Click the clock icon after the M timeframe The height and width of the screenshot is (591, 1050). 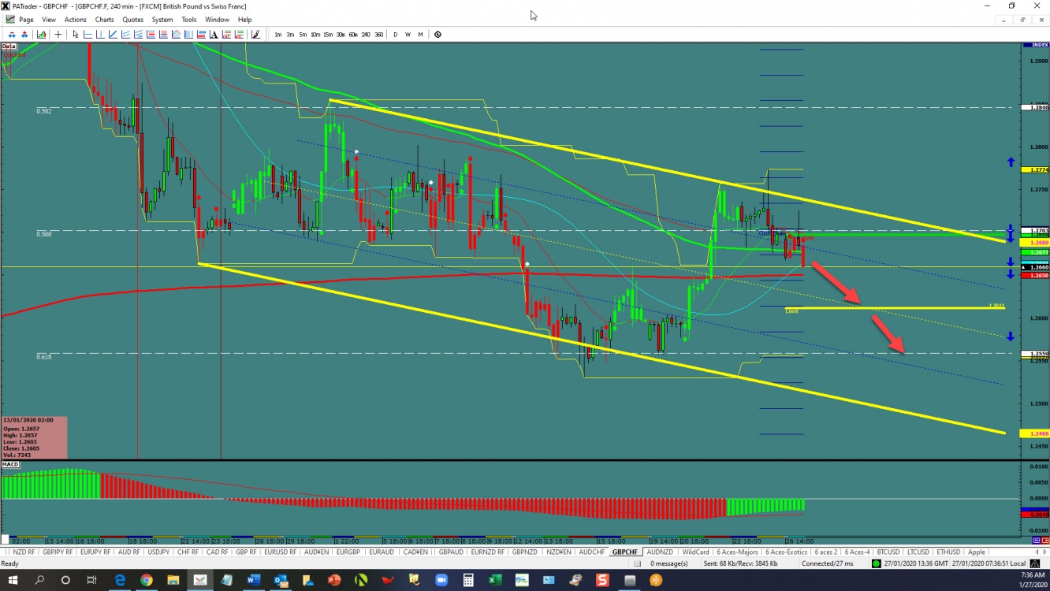coord(438,34)
